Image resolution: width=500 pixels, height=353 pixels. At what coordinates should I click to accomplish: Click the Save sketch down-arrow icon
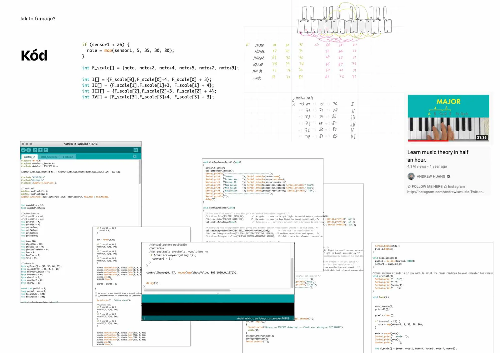[x=46, y=150]
